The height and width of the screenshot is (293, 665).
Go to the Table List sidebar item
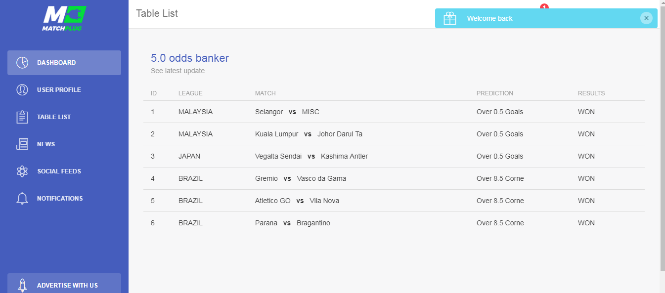coord(64,117)
